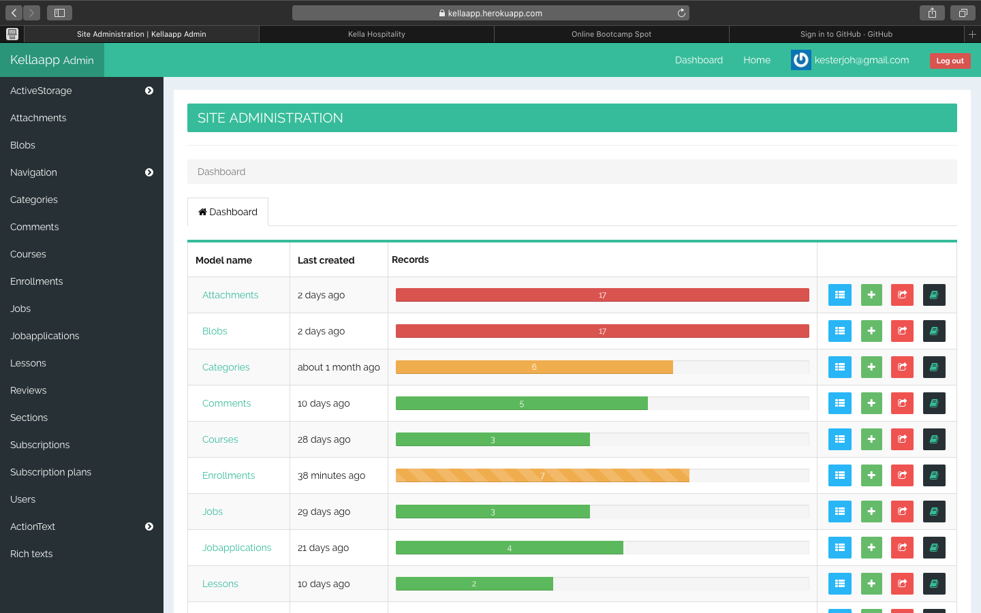Click the add new icon for Courses
This screenshot has width=981, height=613.
click(871, 439)
